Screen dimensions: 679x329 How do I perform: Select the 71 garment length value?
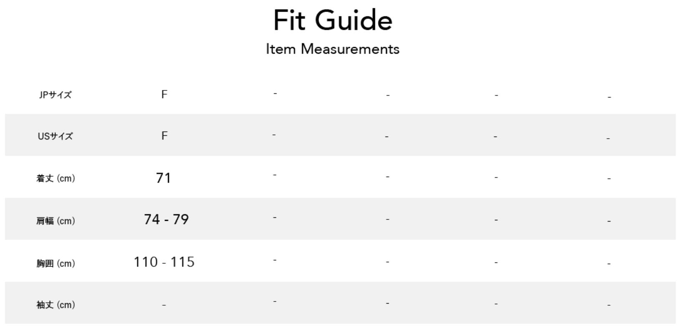[163, 178]
